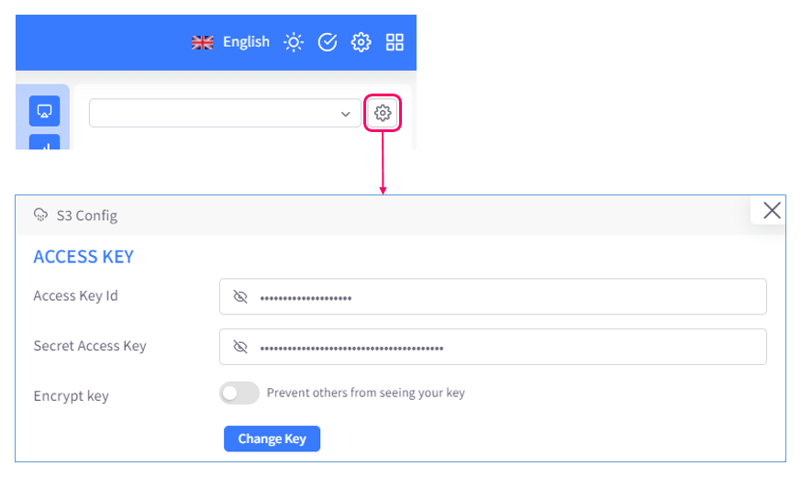Reveal the hidden Secret Access Key
The image size is (801, 477).
[240, 347]
